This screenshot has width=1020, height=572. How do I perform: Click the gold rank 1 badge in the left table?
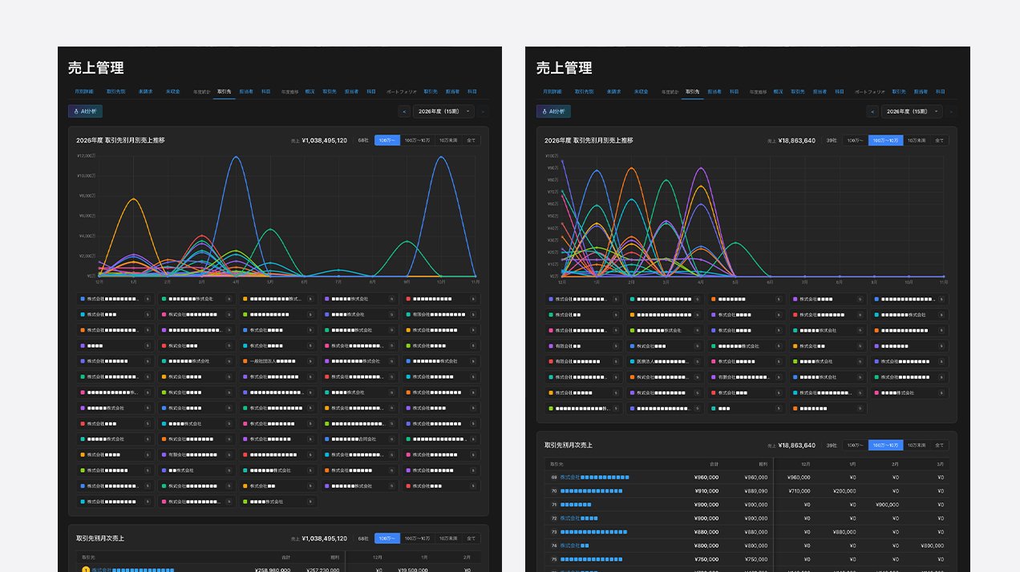[85, 570]
